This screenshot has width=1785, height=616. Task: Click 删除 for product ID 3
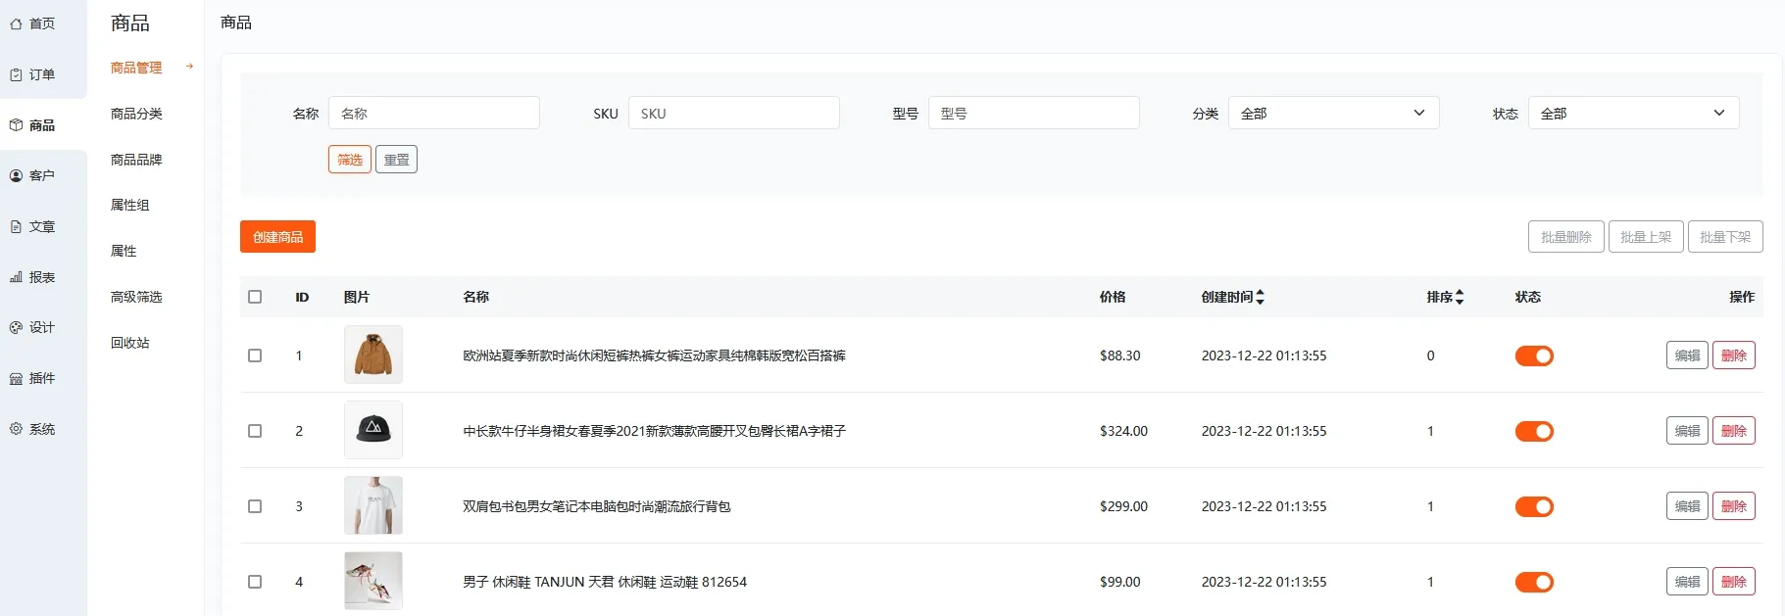pos(1734,506)
